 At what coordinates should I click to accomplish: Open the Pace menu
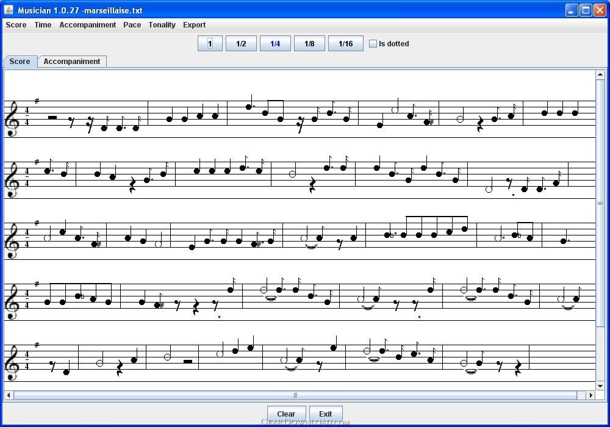coord(132,25)
